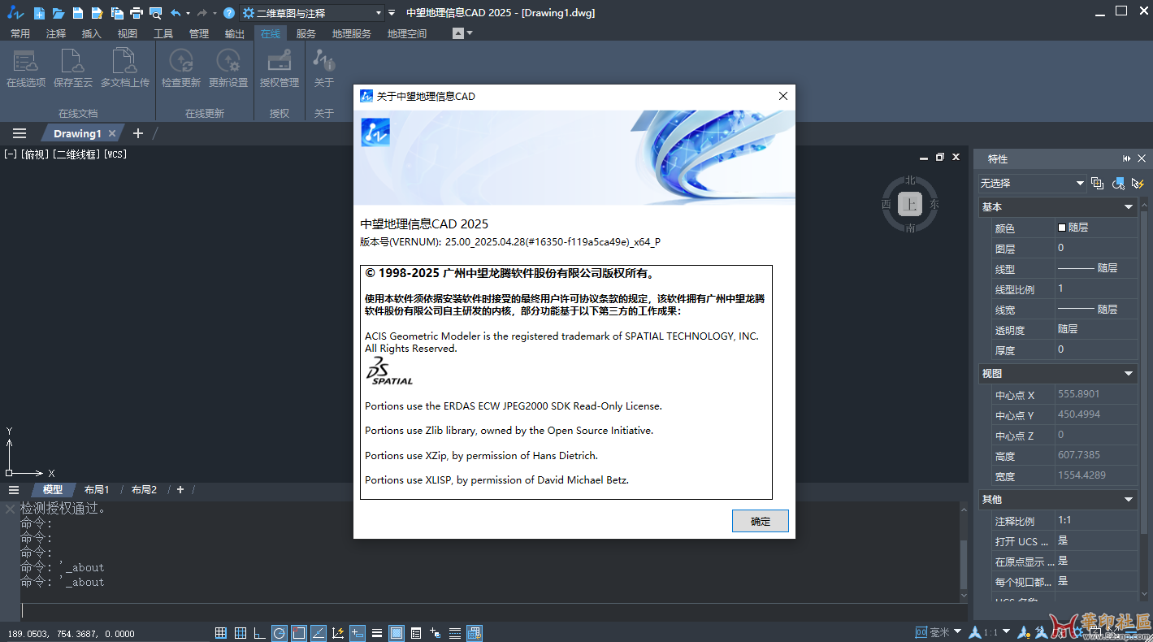Click the 授权管理 ribbon icon
1153x642 pixels.
(280, 68)
